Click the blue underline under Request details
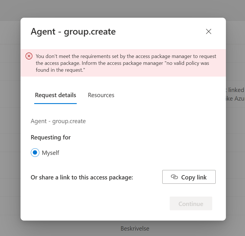The image size is (245, 236). (55, 103)
